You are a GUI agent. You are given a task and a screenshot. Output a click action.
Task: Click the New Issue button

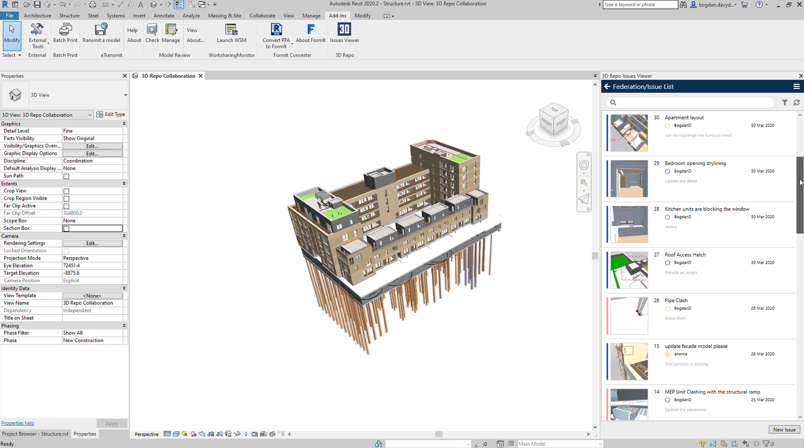coord(784,429)
